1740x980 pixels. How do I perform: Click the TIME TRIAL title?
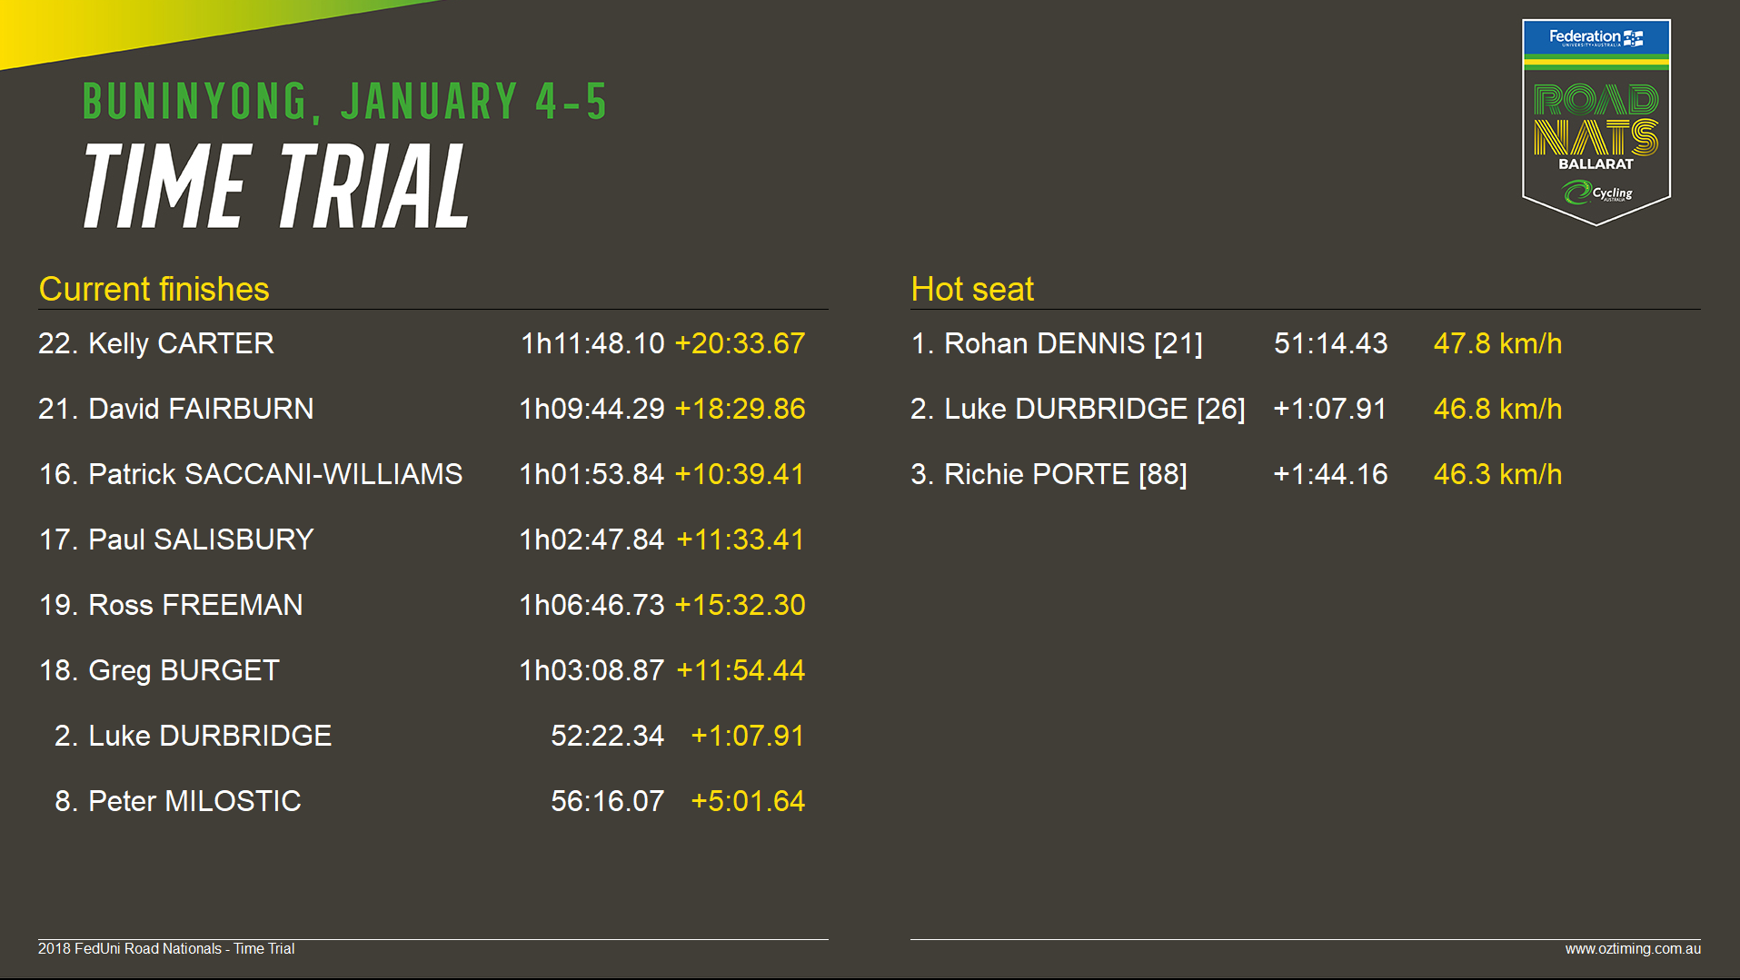click(276, 186)
